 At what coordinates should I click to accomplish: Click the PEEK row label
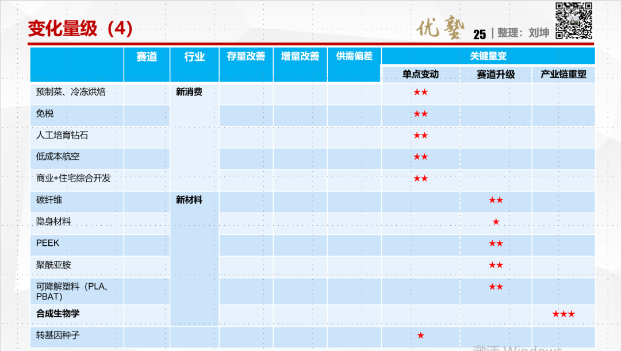[x=48, y=244]
